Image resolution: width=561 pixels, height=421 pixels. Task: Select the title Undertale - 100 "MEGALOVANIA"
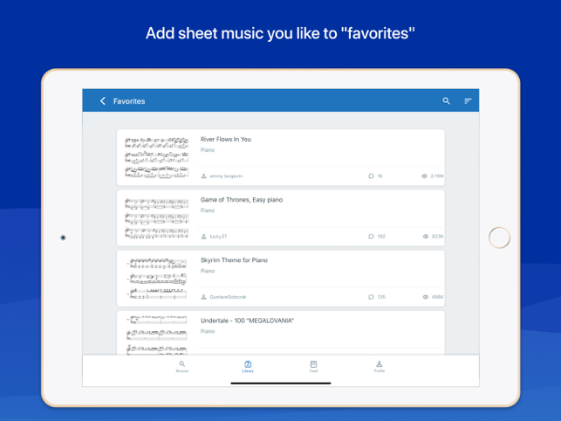tap(247, 321)
